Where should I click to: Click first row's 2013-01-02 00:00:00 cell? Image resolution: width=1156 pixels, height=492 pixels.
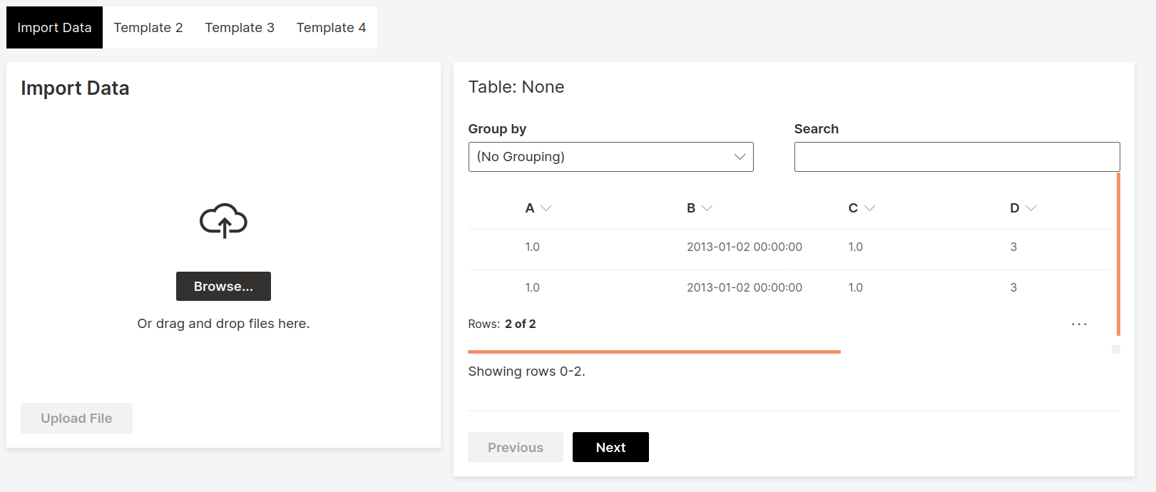coord(745,247)
